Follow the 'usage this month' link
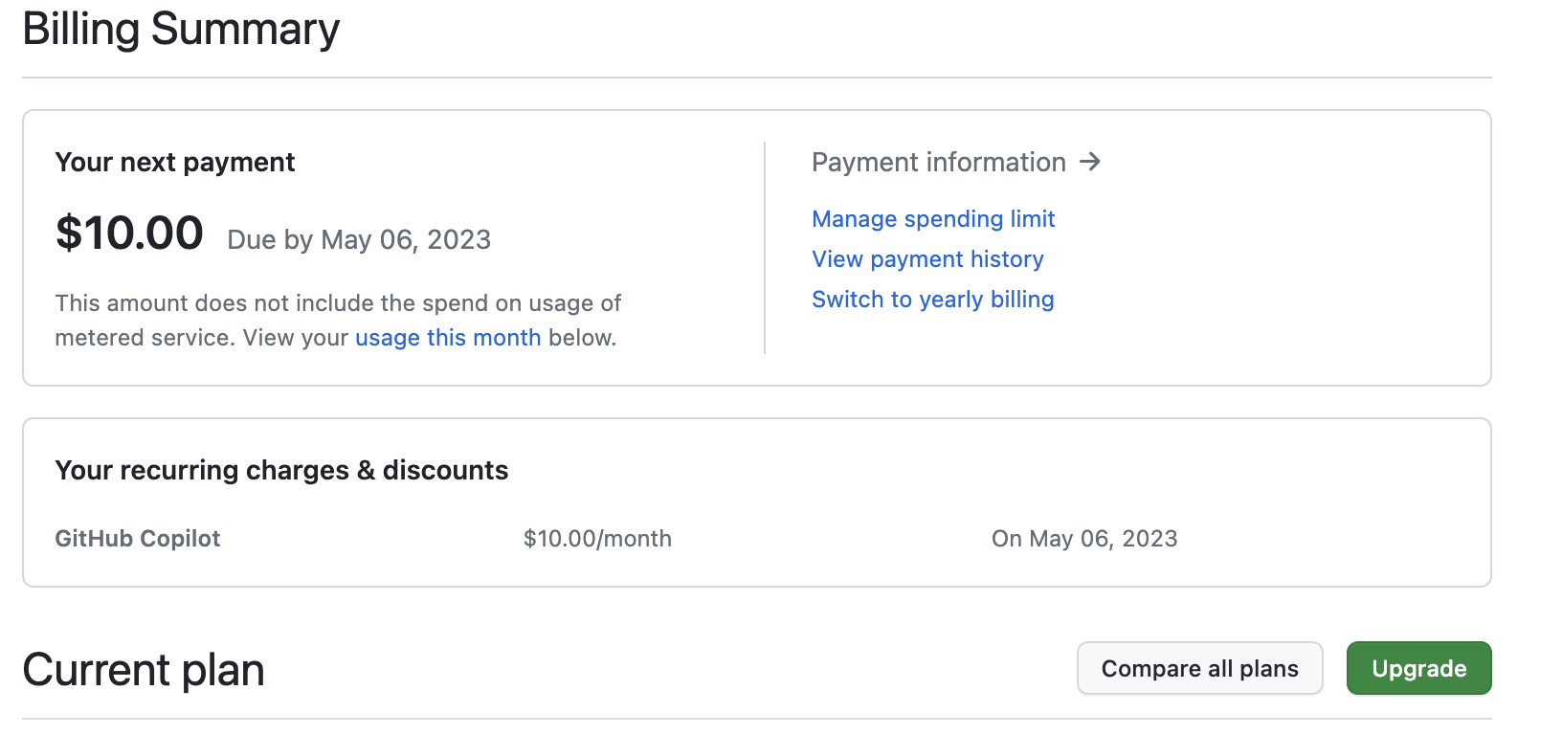Viewport: 1562px width, 735px height. (448, 338)
